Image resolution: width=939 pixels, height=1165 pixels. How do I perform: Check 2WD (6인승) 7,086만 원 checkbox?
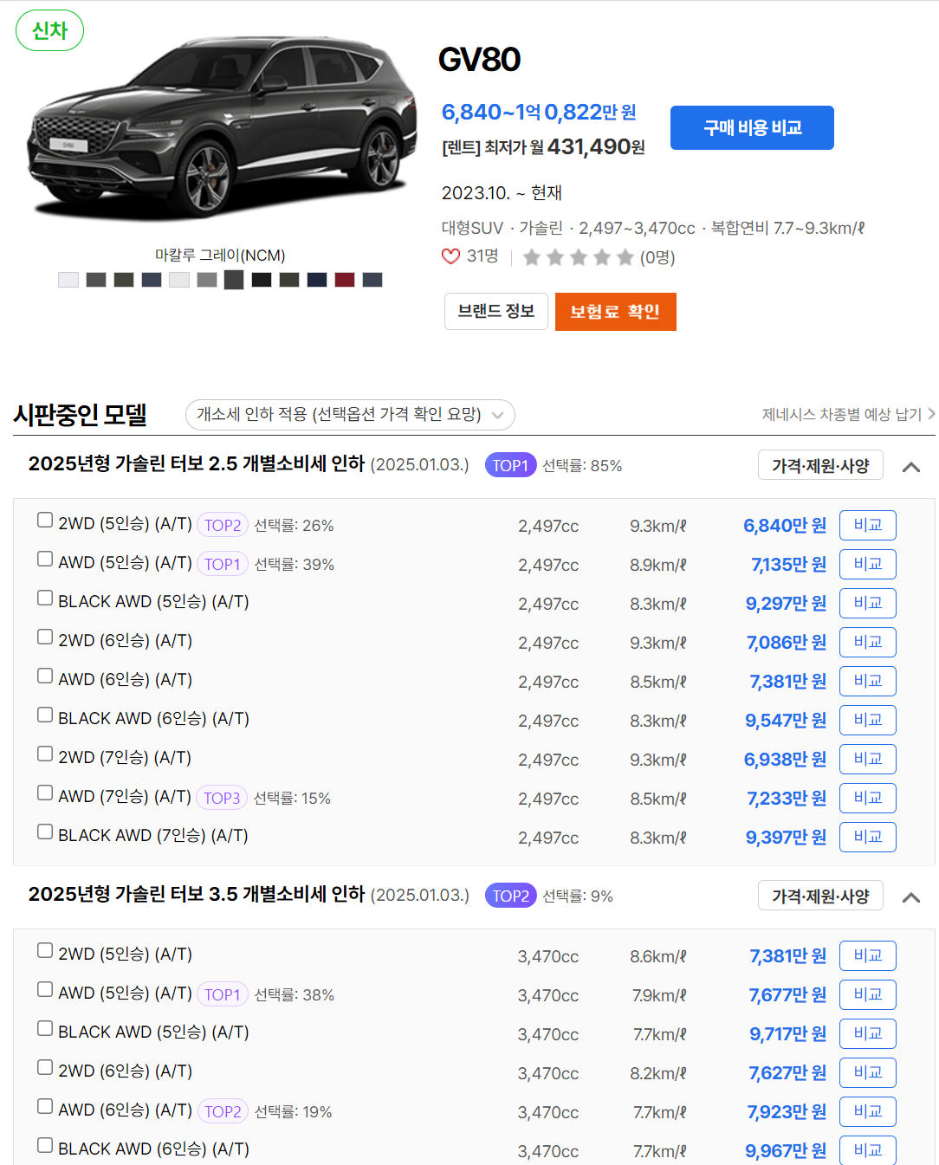[x=45, y=637]
